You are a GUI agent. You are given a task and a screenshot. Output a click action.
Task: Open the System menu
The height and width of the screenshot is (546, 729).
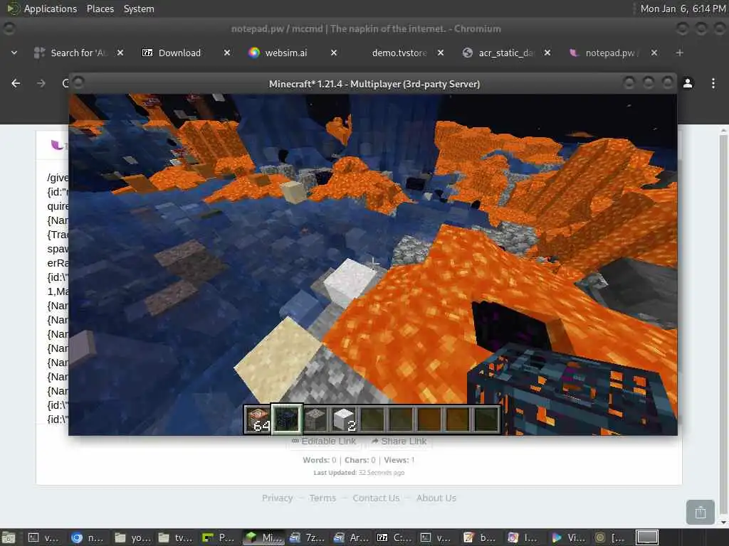coord(139,9)
